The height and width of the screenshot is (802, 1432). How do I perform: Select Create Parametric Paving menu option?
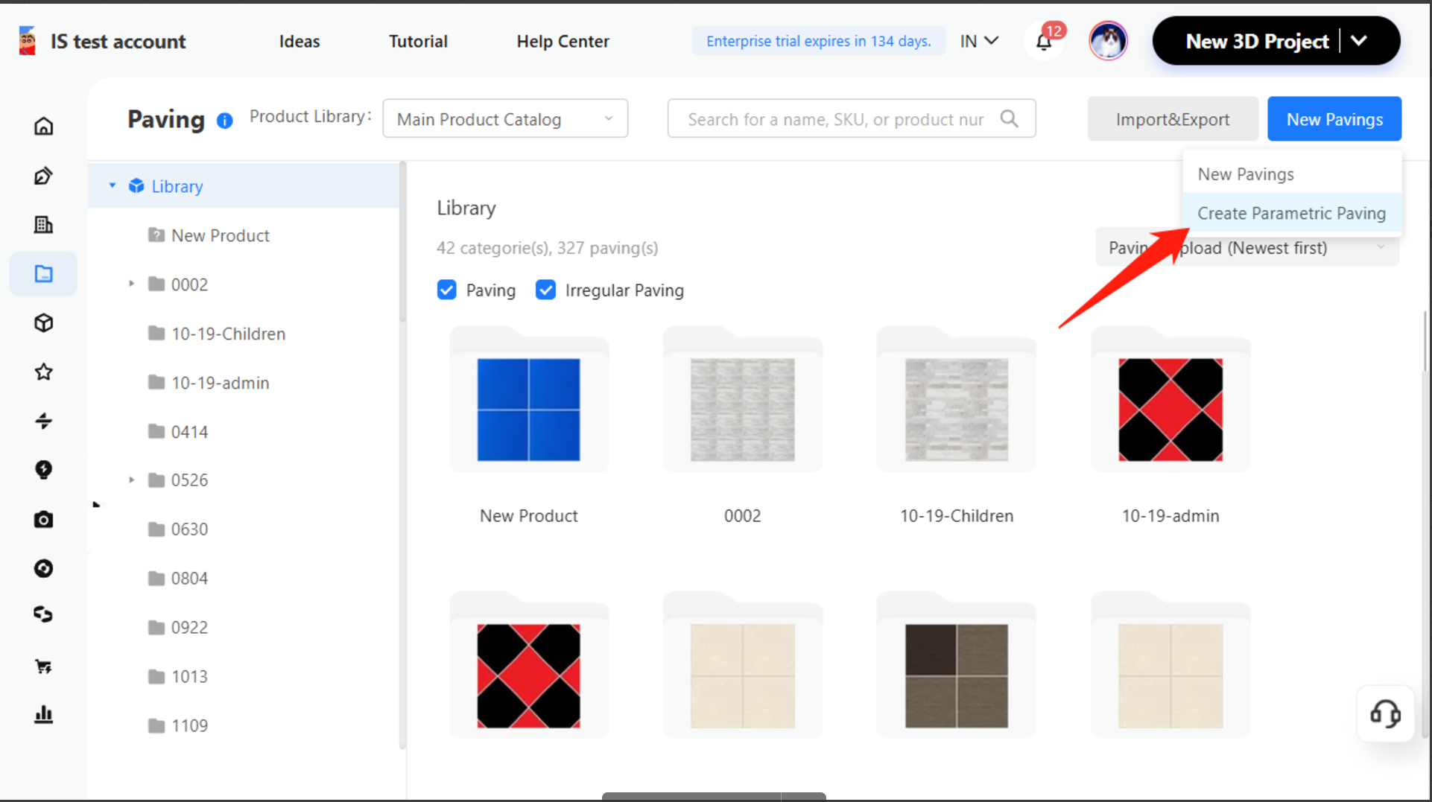[1291, 213]
